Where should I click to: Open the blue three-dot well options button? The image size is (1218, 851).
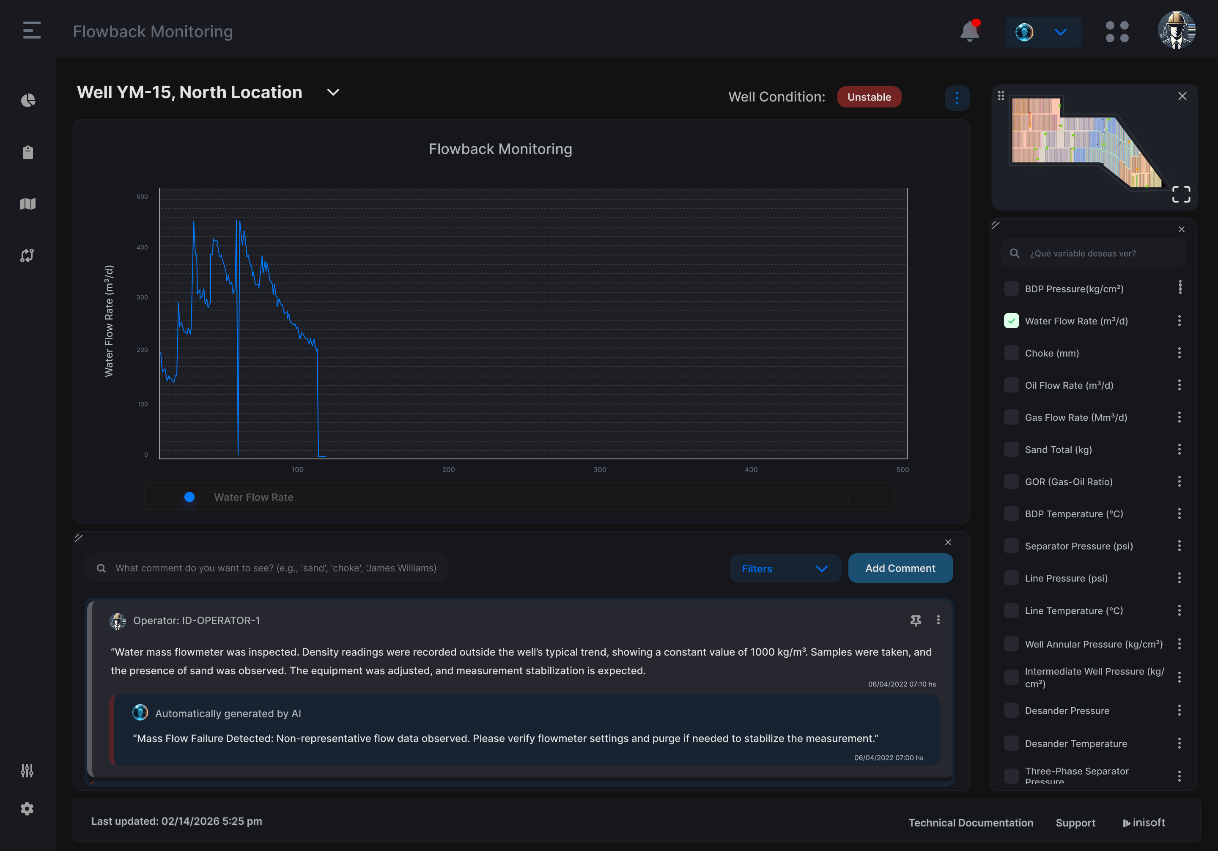957,98
